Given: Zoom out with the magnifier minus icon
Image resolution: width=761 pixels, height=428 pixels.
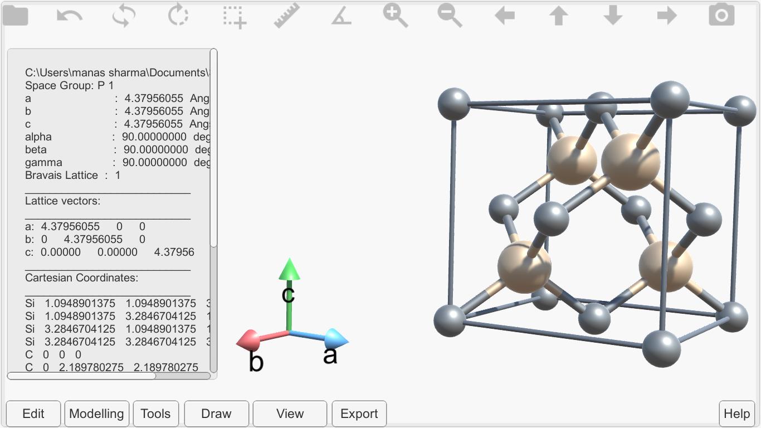Looking at the screenshot, I should pyautogui.click(x=450, y=15).
